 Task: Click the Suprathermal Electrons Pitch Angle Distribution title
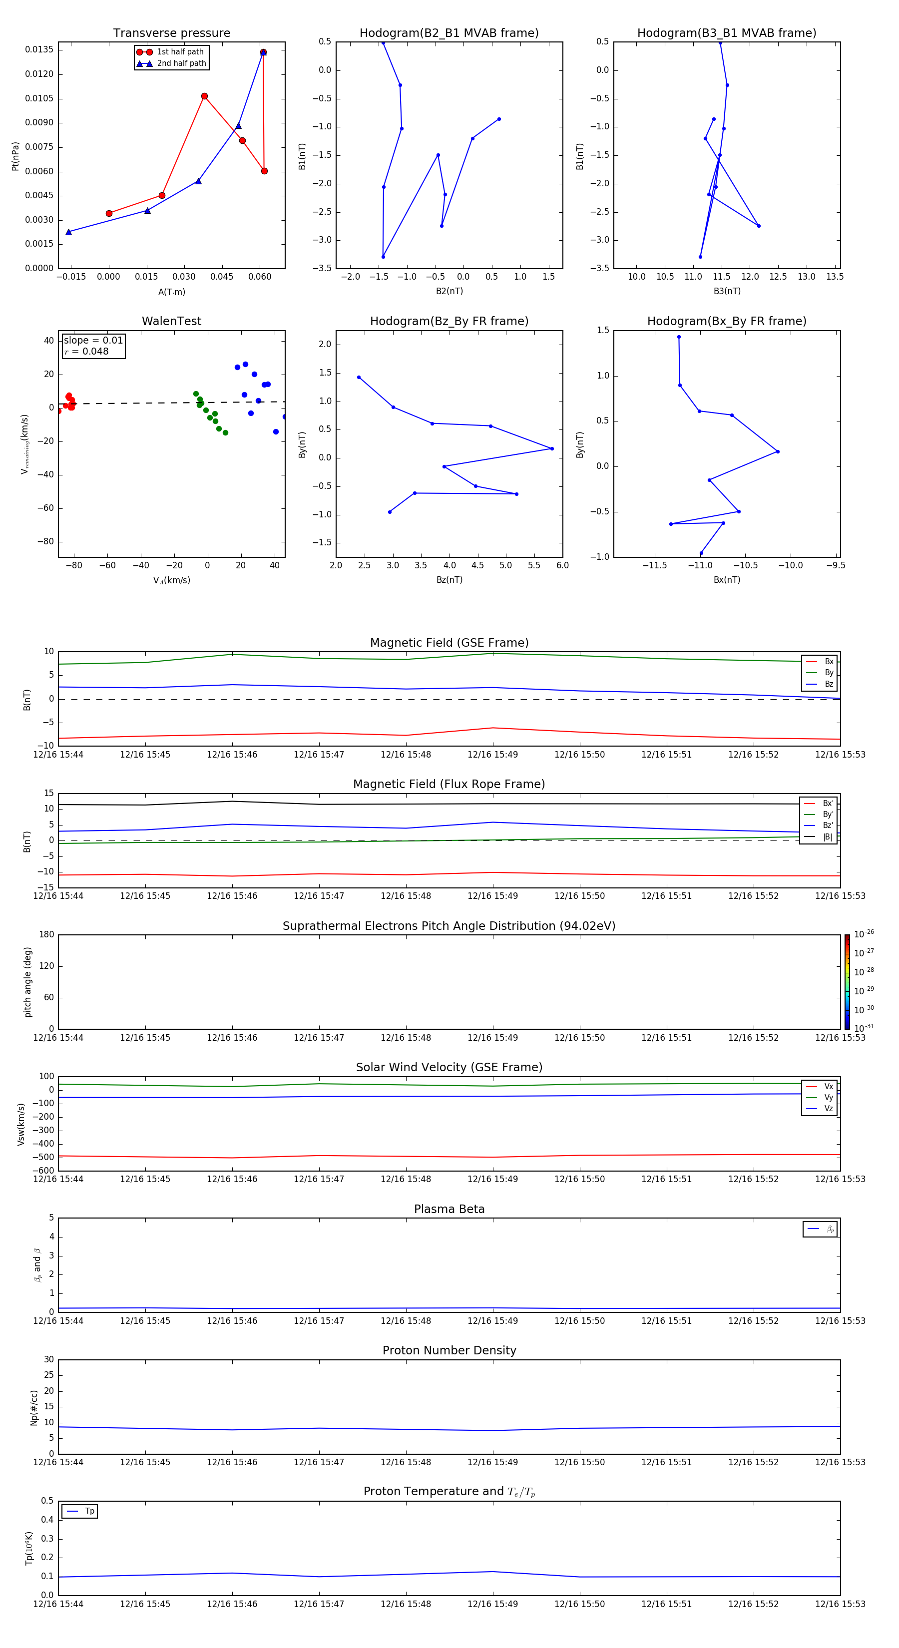click(449, 926)
